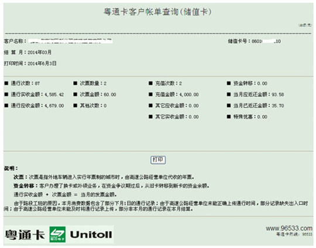The width and height of the screenshot is (316, 248).
Task: Click the 次票金额 60.00 entry
Action: point(95,95)
